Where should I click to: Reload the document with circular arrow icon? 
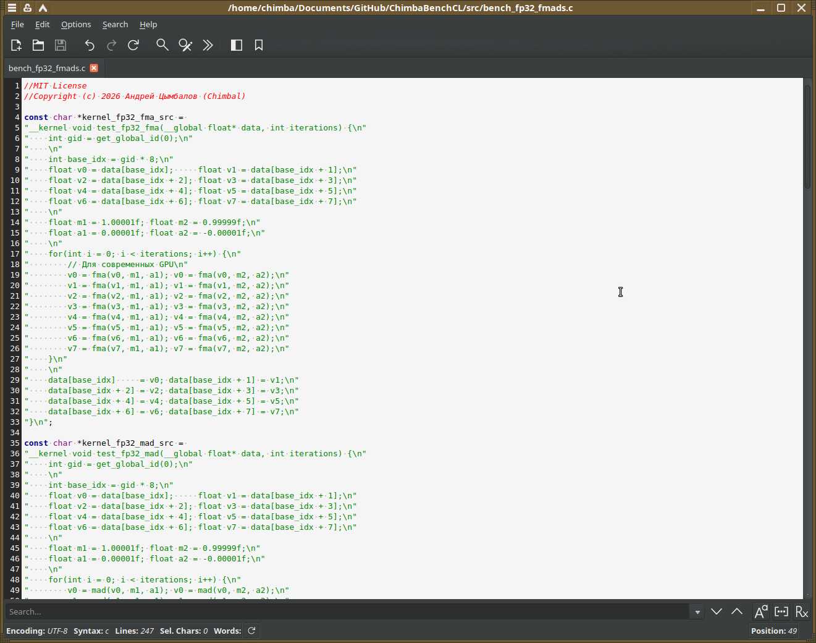133,45
